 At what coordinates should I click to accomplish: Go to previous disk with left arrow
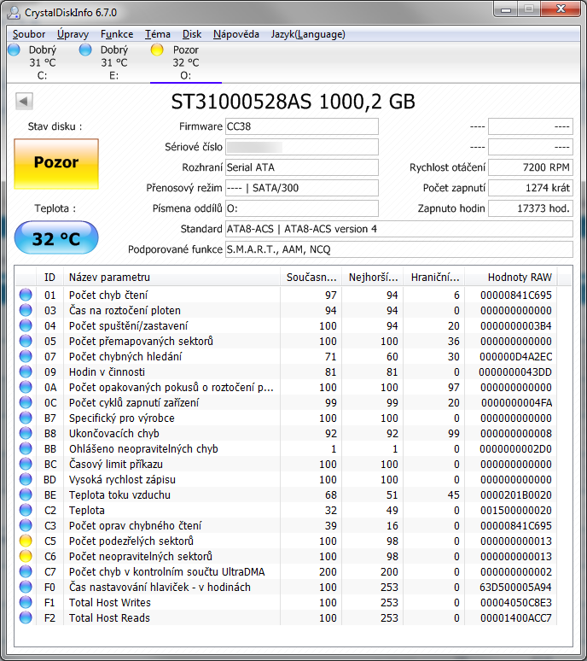click(x=24, y=101)
